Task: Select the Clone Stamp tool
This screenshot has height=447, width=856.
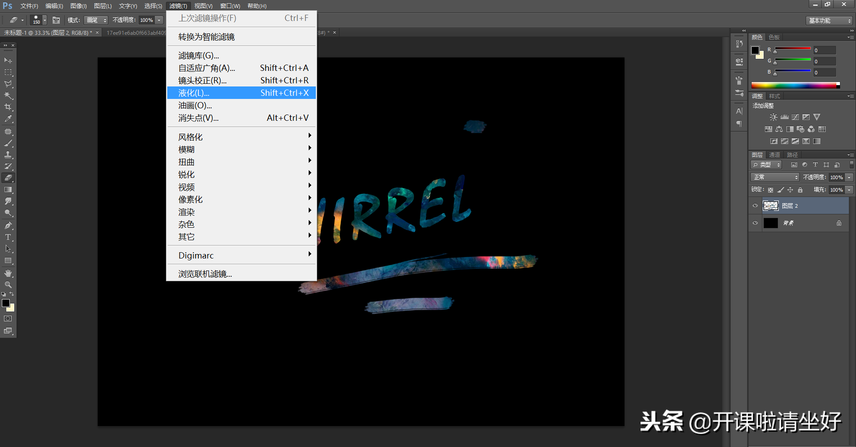Action: click(8, 155)
